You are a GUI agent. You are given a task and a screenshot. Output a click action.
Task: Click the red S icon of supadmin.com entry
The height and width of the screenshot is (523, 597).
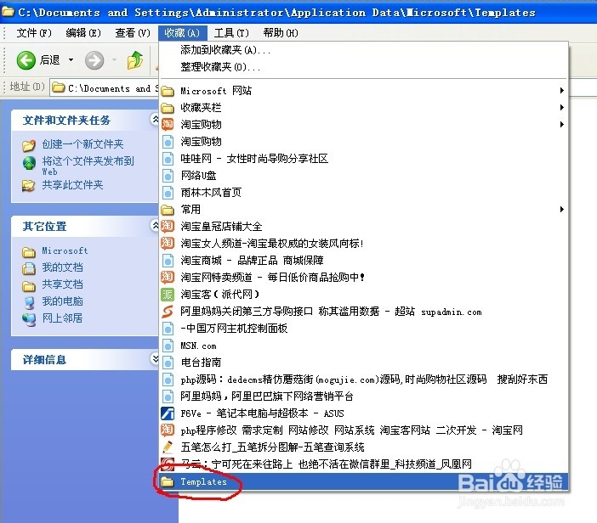[168, 312]
